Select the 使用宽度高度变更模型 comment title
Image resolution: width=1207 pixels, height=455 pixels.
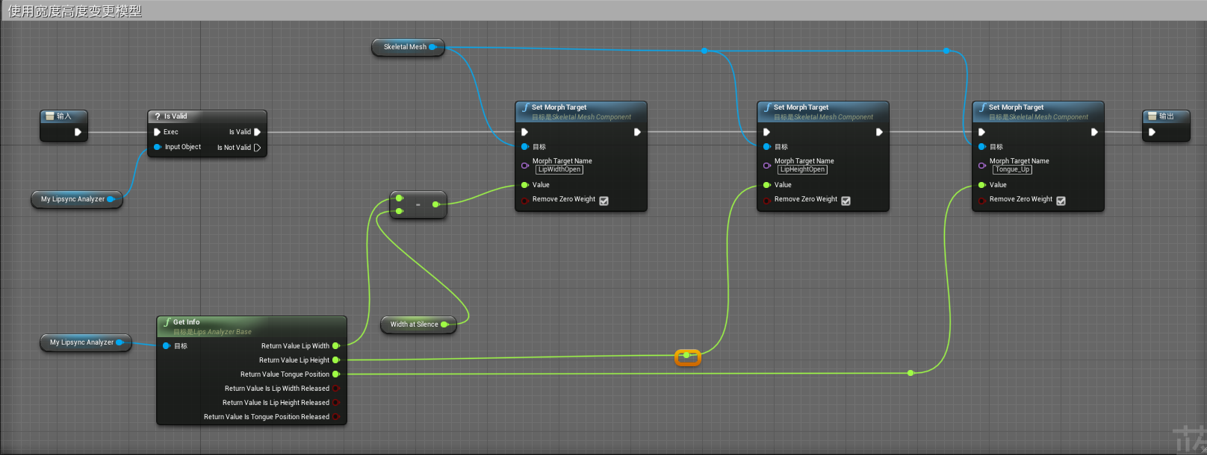pyautogui.click(x=75, y=11)
